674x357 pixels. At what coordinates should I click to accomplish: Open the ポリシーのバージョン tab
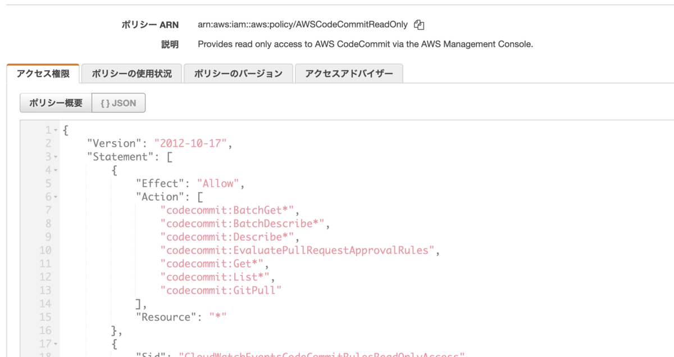point(239,74)
